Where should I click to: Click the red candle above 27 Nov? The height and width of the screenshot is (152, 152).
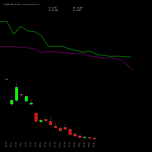click(70, 132)
